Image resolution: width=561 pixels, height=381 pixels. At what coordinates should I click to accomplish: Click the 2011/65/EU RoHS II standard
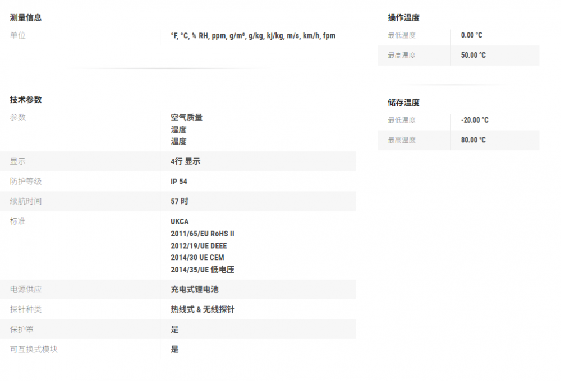[203, 234]
